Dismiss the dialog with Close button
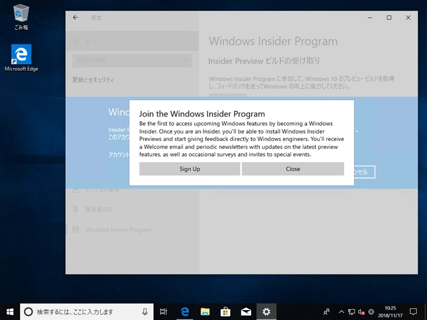Screen dimensions: 427x320 293,169
